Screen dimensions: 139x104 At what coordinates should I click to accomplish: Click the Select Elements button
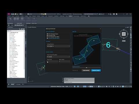click(x=86, y=70)
